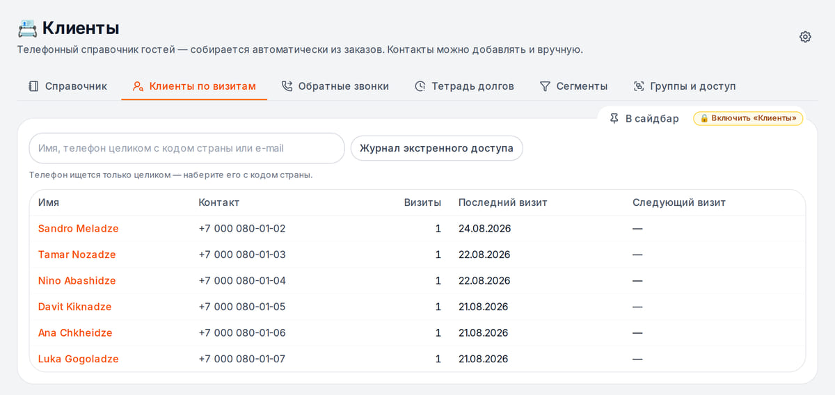
Task: Select phone +7 000 080-01-02
Action: point(242,228)
